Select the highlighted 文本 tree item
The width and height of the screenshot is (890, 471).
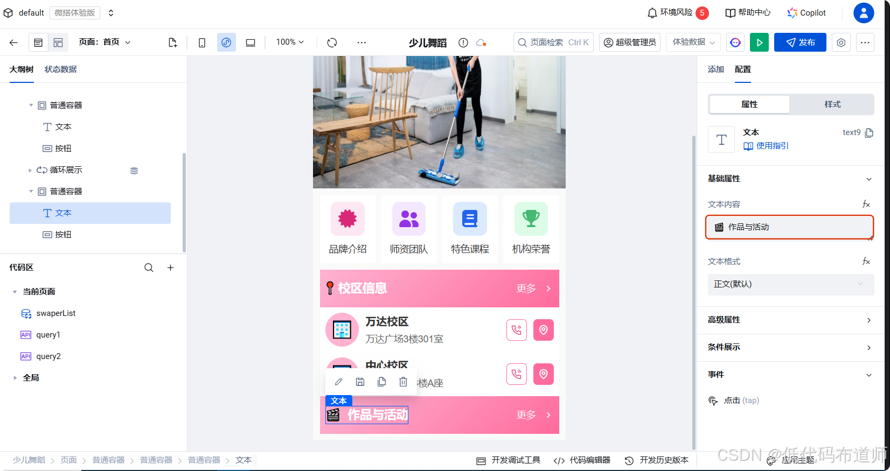point(90,213)
